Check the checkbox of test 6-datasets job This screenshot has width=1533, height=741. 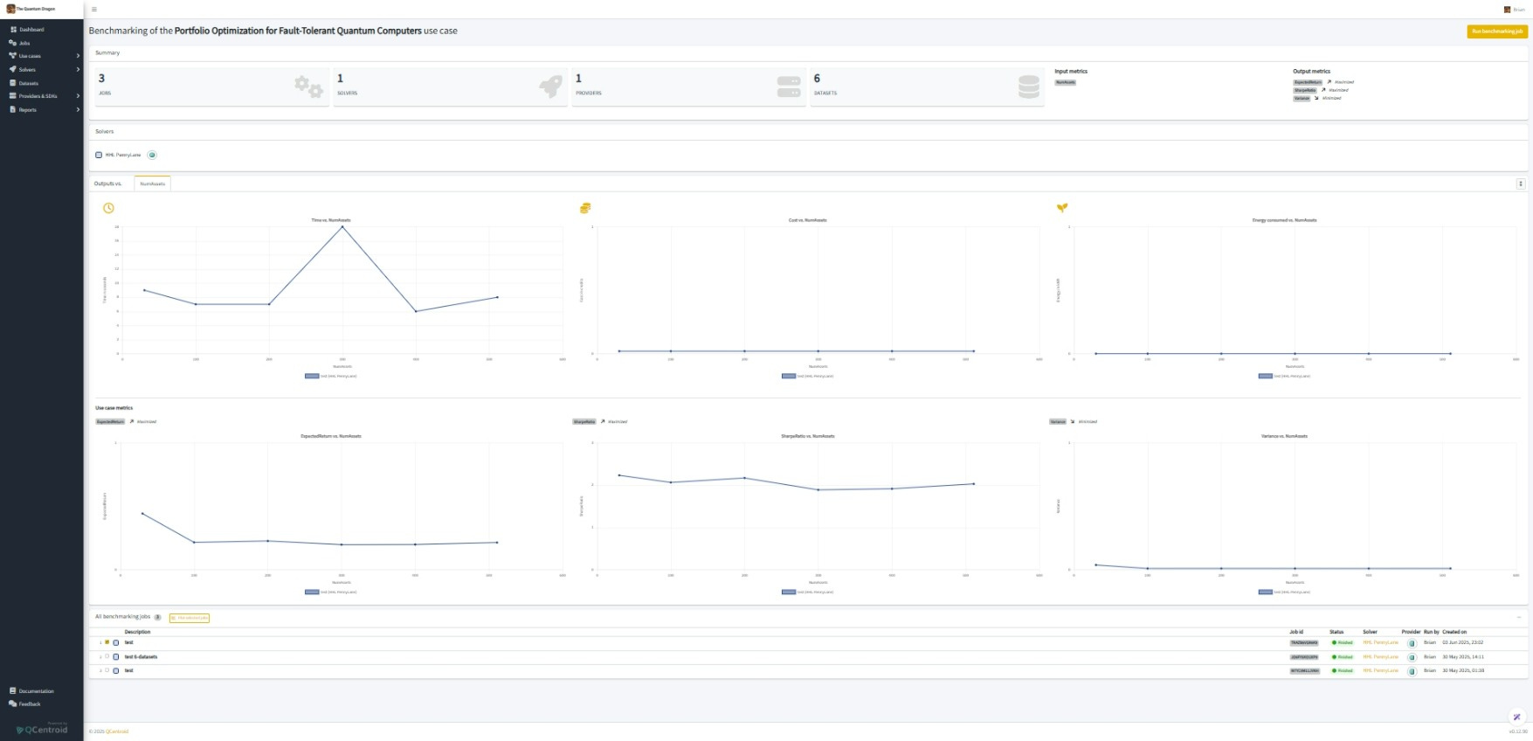click(107, 656)
